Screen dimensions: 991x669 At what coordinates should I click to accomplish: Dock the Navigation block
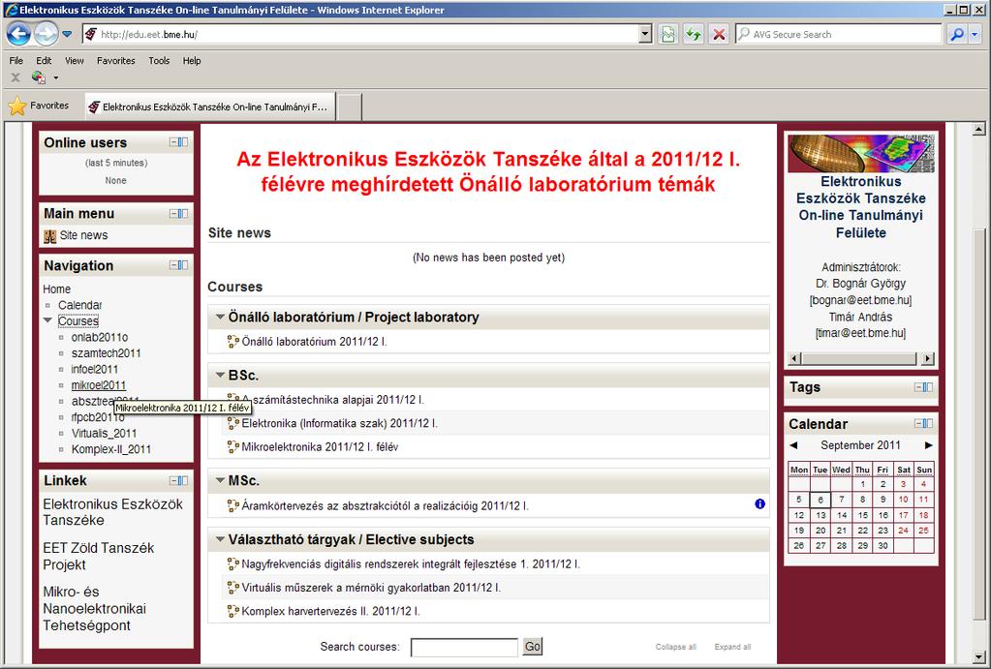pos(183,265)
